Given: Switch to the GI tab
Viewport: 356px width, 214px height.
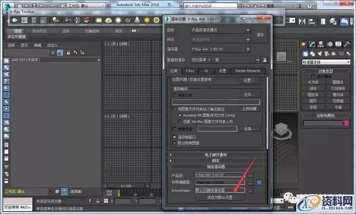Looking at the screenshot, I should click(x=206, y=71).
